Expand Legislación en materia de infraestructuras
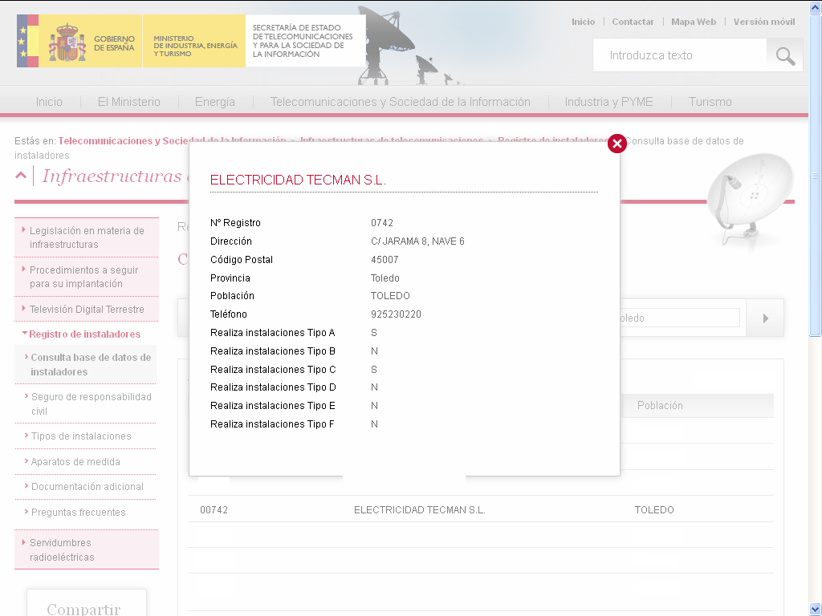This screenshot has height=616, width=822. pyautogui.click(x=87, y=237)
